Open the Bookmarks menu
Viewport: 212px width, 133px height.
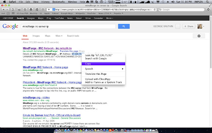click(59, 2)
